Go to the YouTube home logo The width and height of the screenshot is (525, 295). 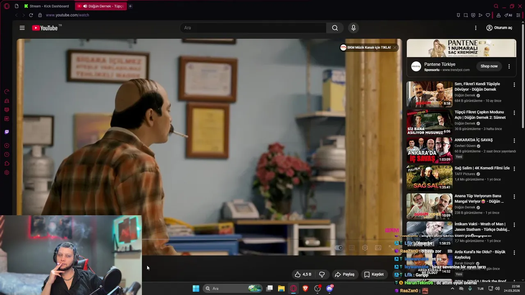pyautogui.click(x=45, y=28)
